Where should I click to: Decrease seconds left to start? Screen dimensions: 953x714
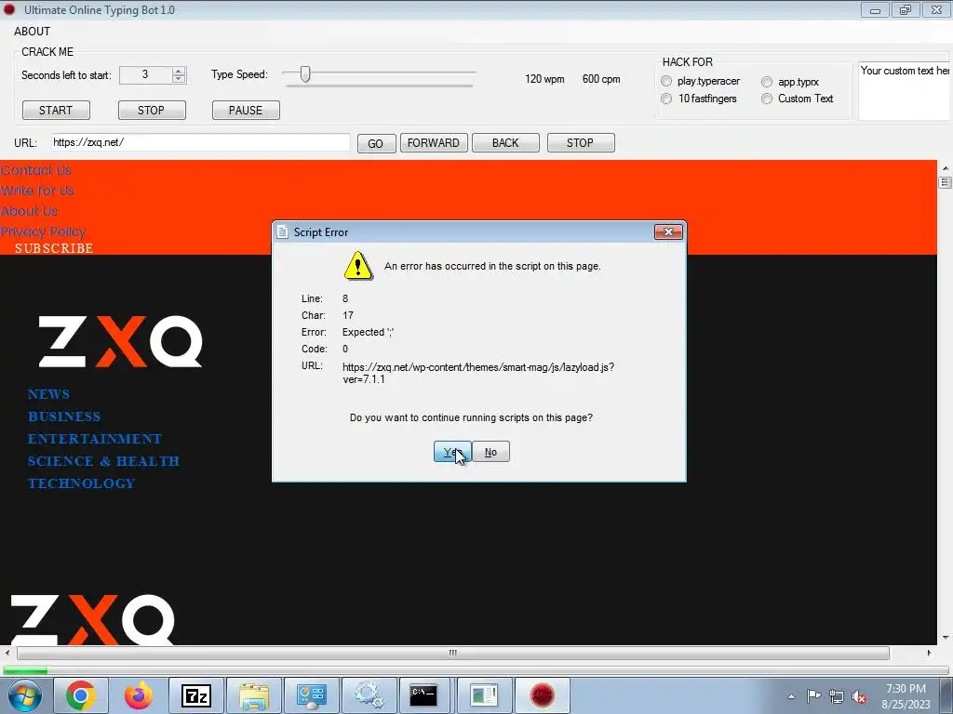pos(178,79)
